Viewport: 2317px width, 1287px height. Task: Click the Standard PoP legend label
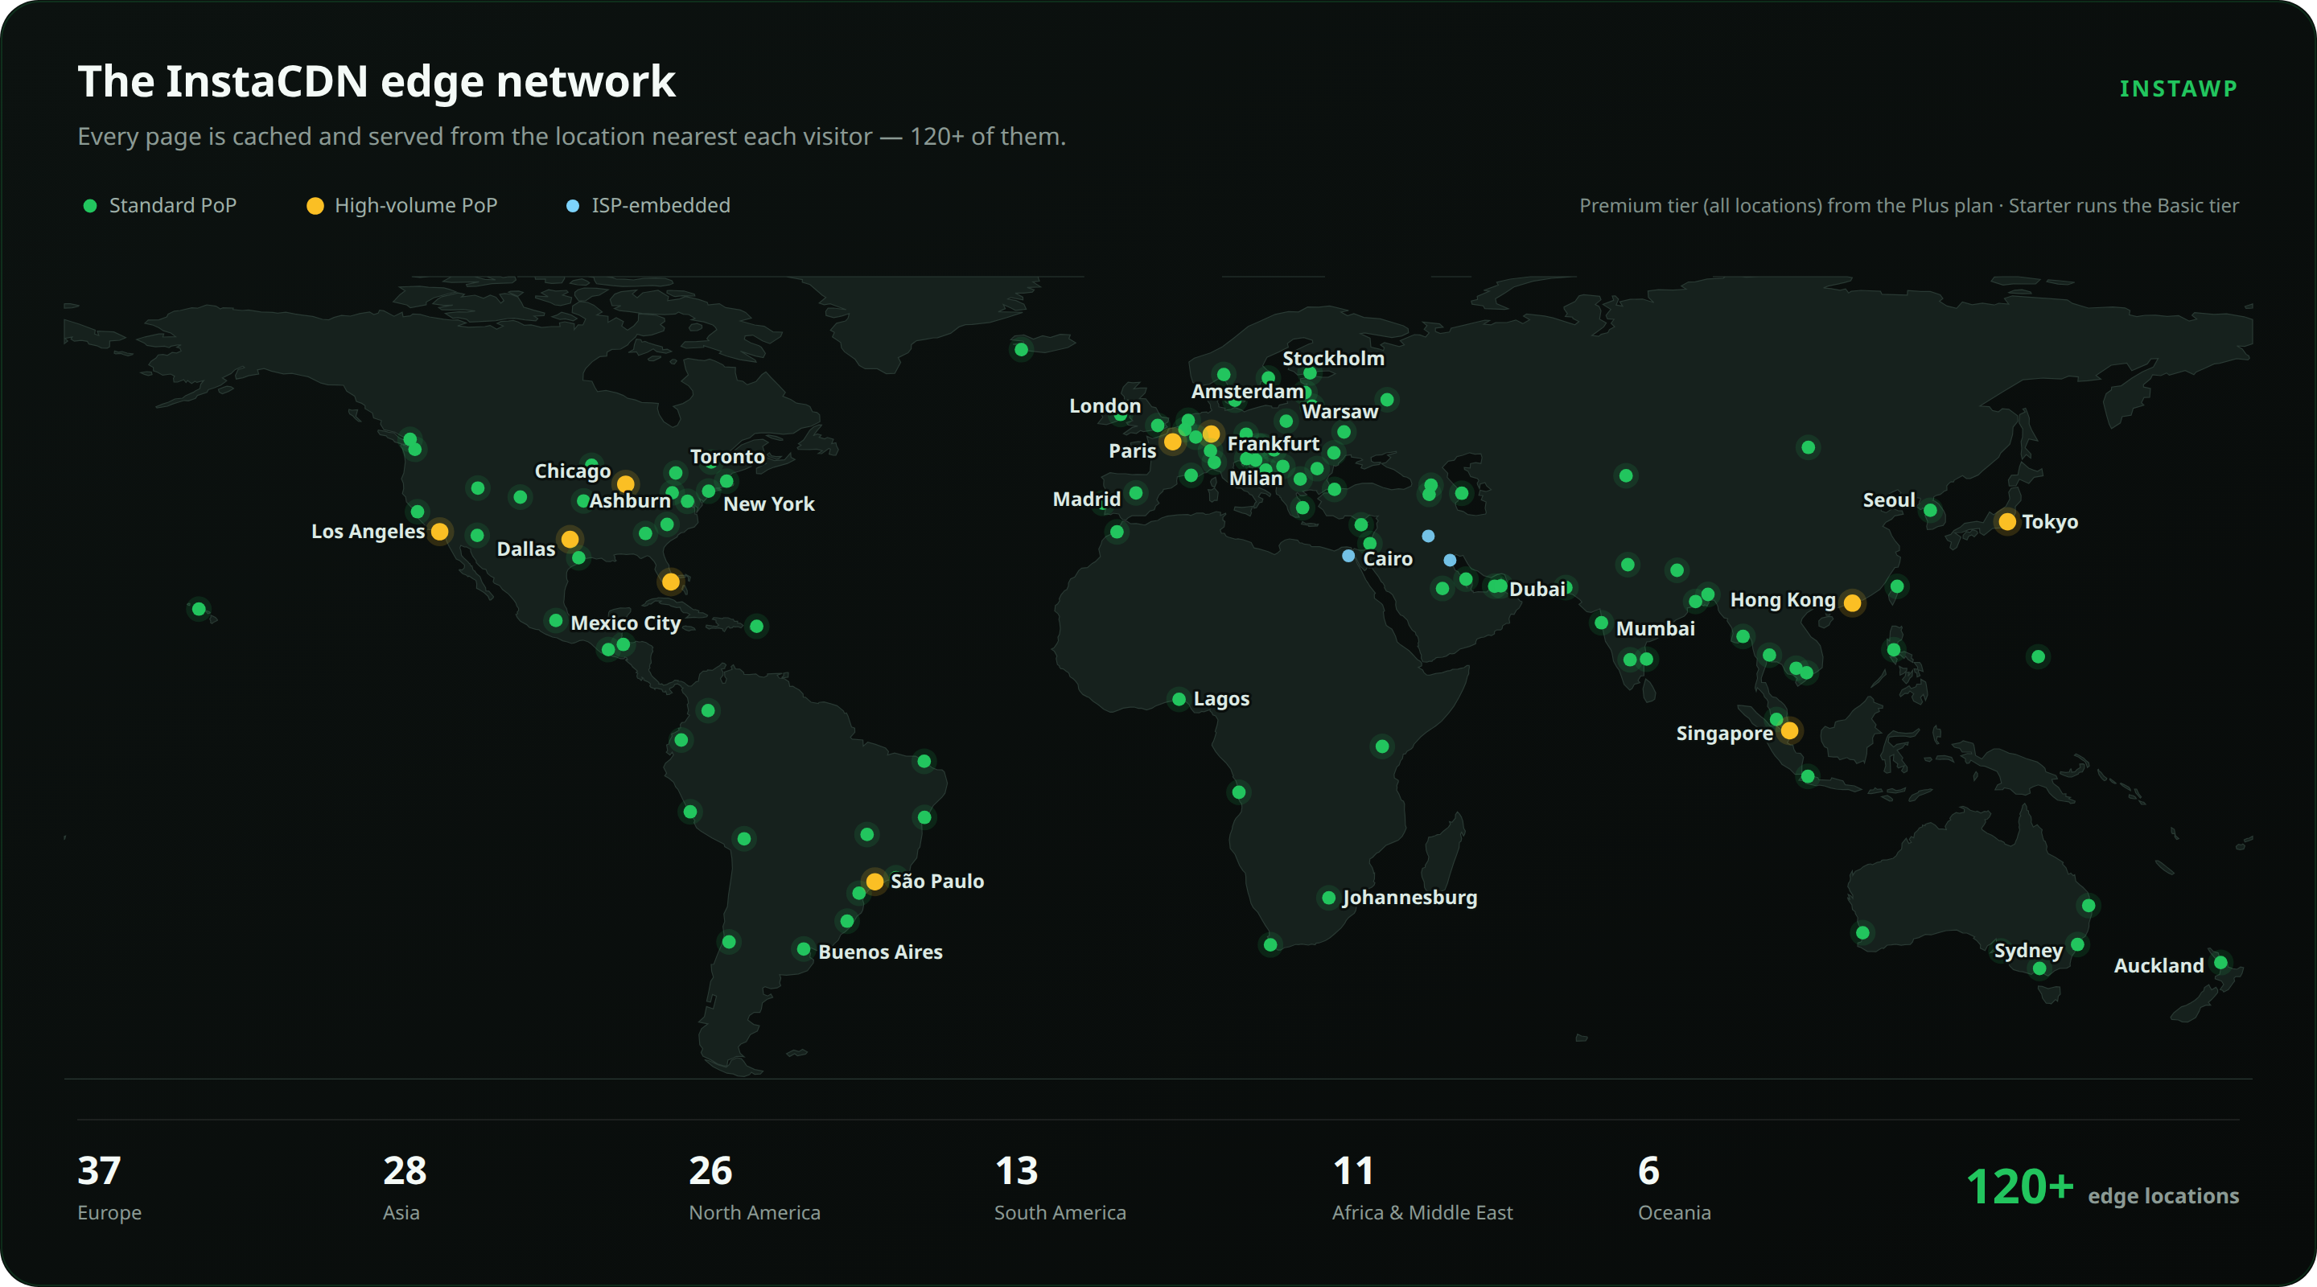pos(173,205)
